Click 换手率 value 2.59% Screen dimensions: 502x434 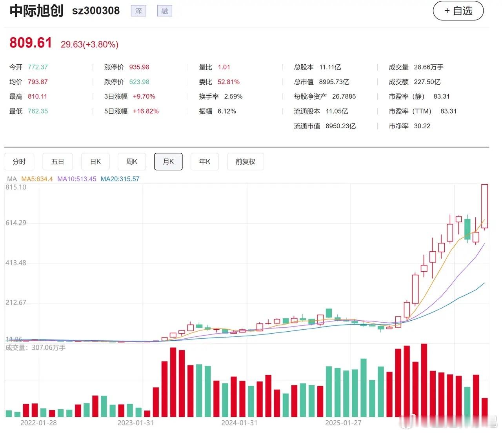pyautogui.click(x=233, y=96)
